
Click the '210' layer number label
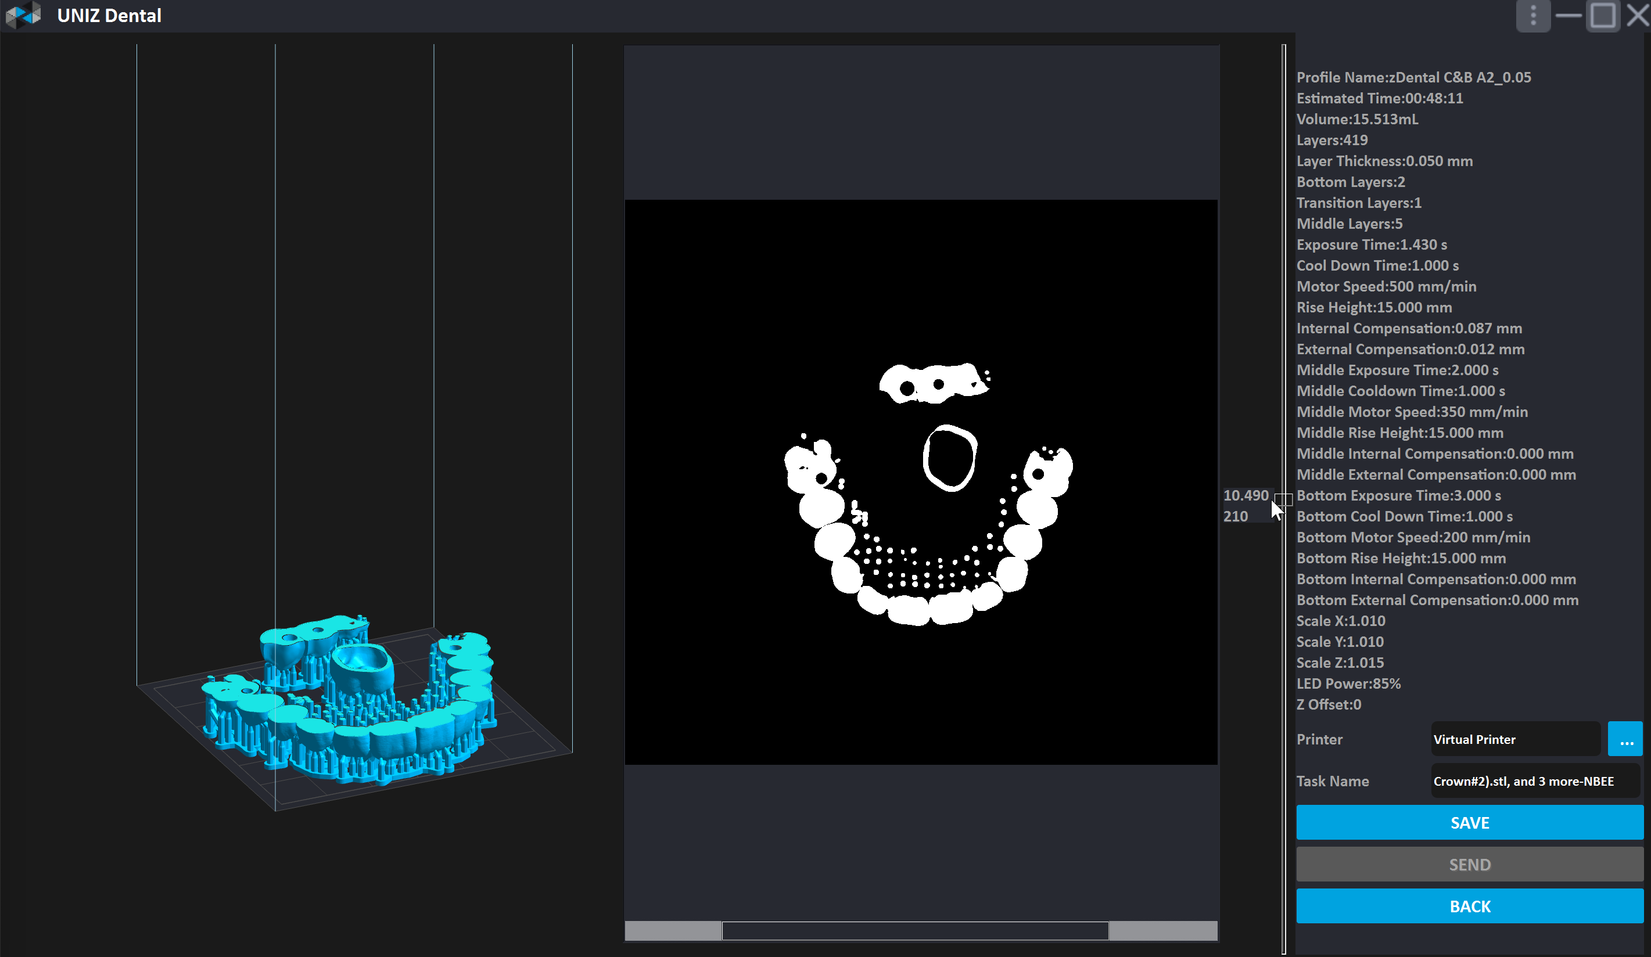pos(1236,517)
